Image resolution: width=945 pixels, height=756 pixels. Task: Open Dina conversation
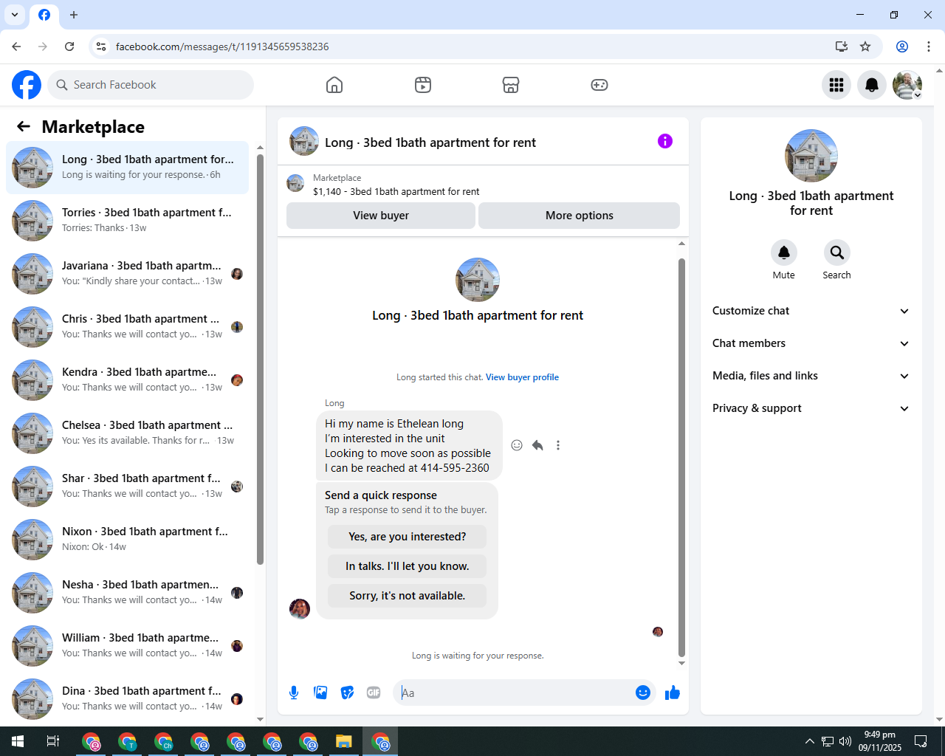pyautogui.click(x=127, y=699)
